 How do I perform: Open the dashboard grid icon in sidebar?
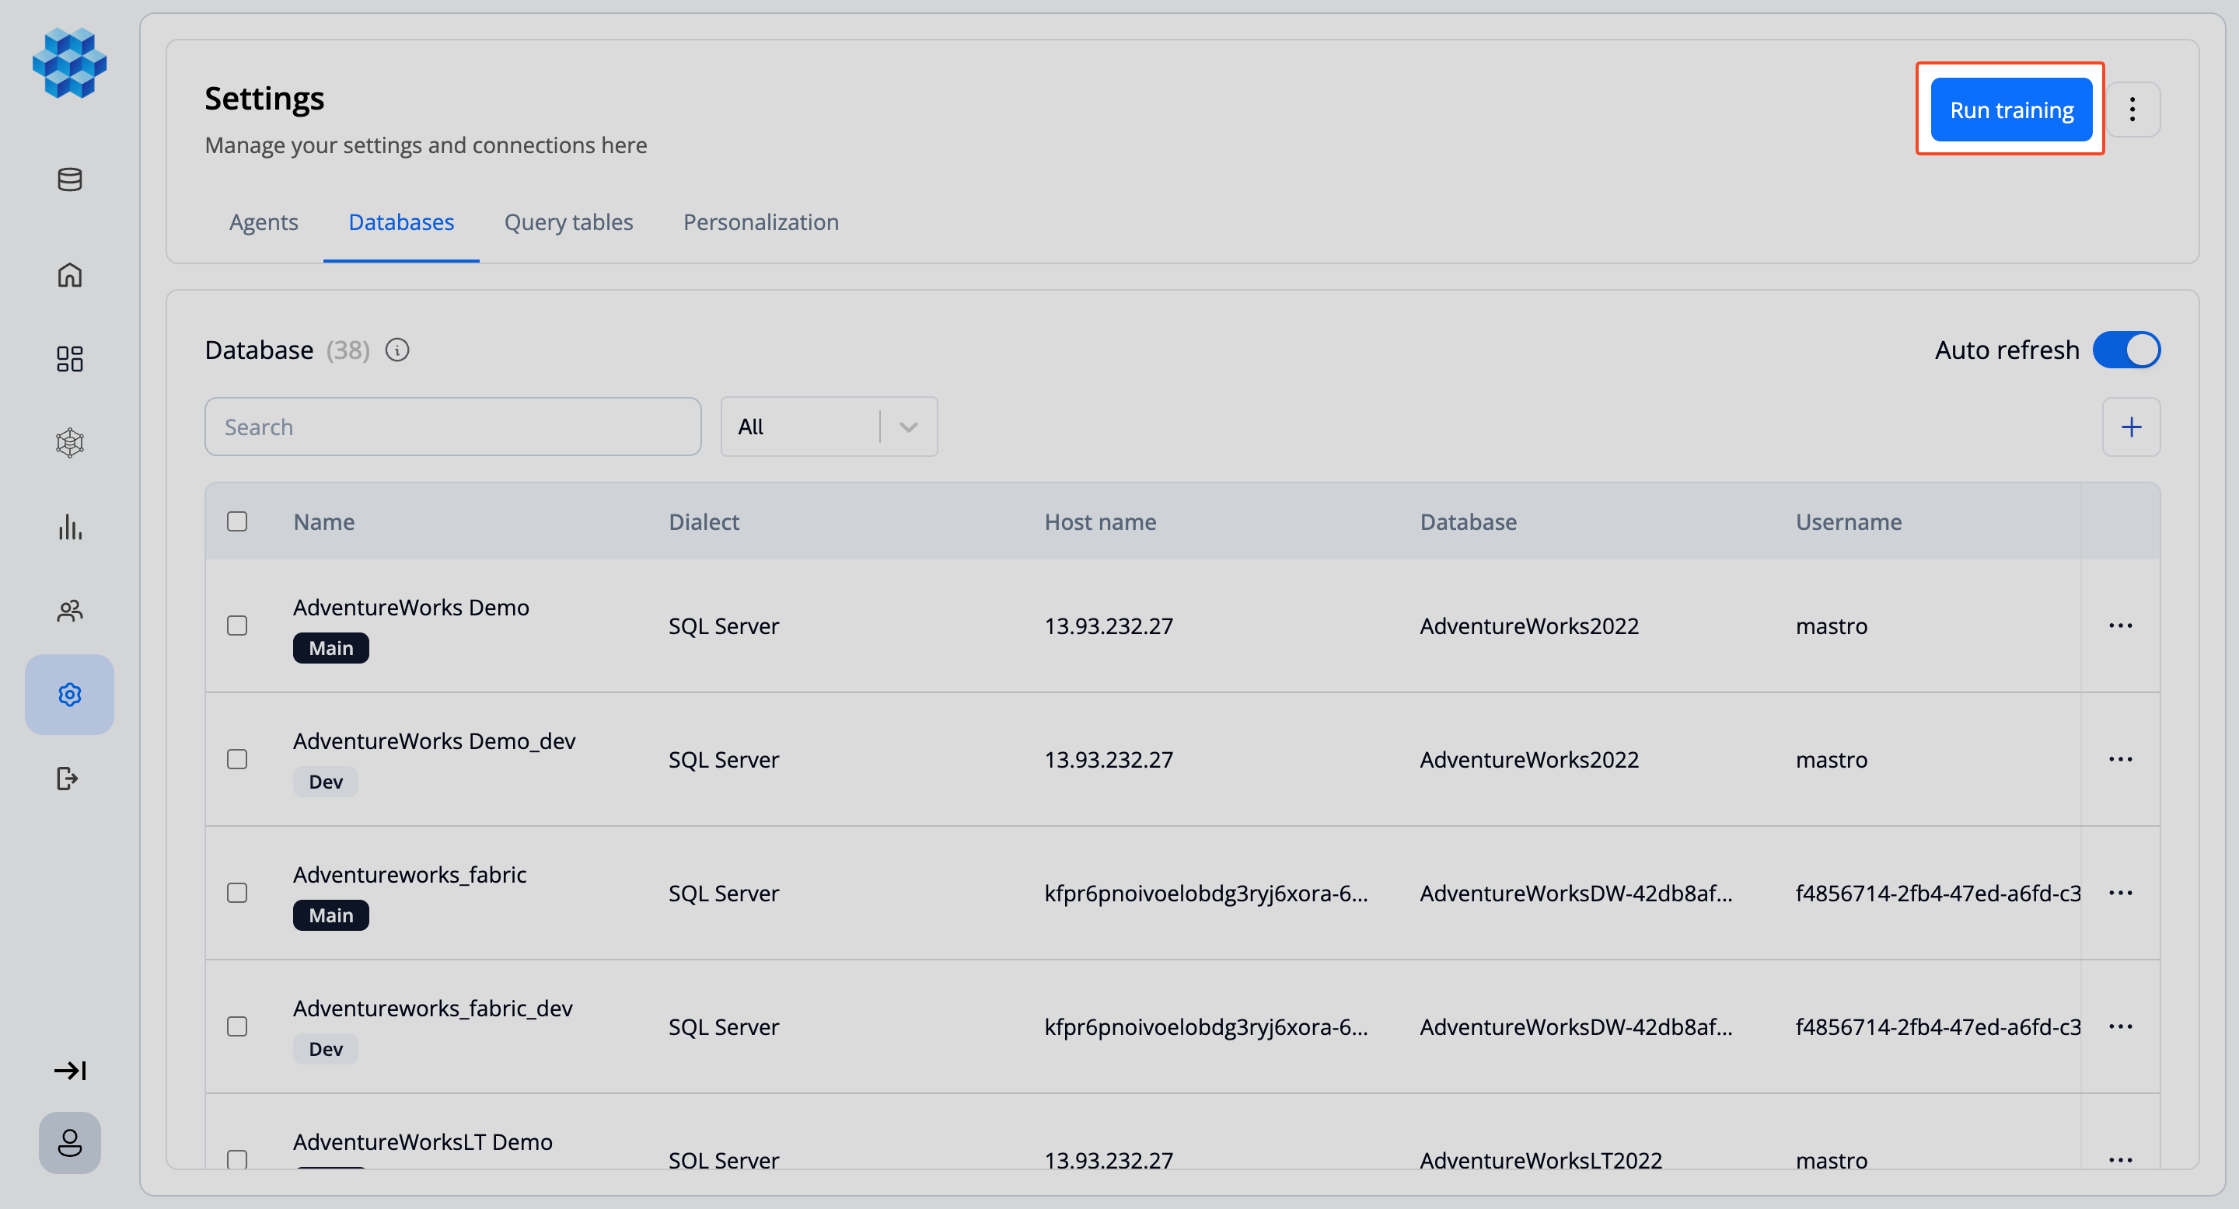pos(69,359)
